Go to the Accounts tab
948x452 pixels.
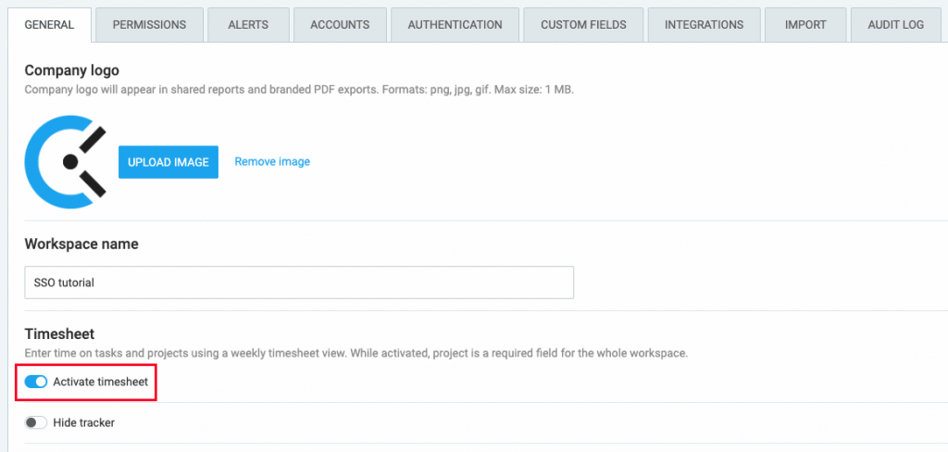(x=340, y=25)
